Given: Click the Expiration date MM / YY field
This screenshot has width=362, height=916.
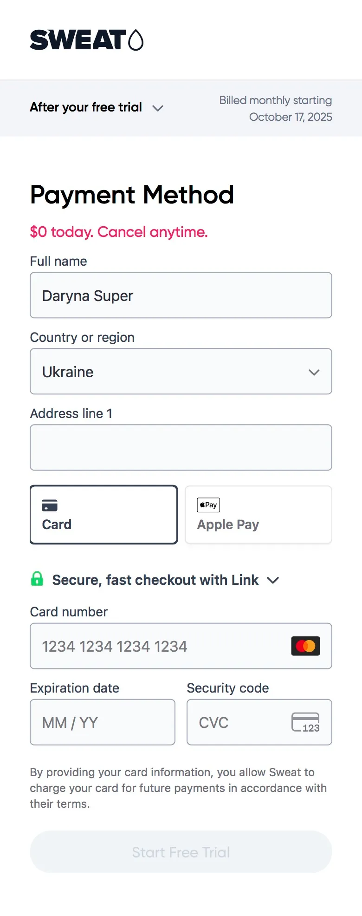Looking at the screenshot, I should tap(103, 722).
